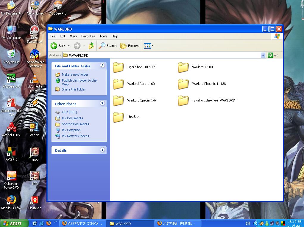Viewport: 304px width, 227px height.
Task: Open the Tools menu
Action: (x=103, y=36)
